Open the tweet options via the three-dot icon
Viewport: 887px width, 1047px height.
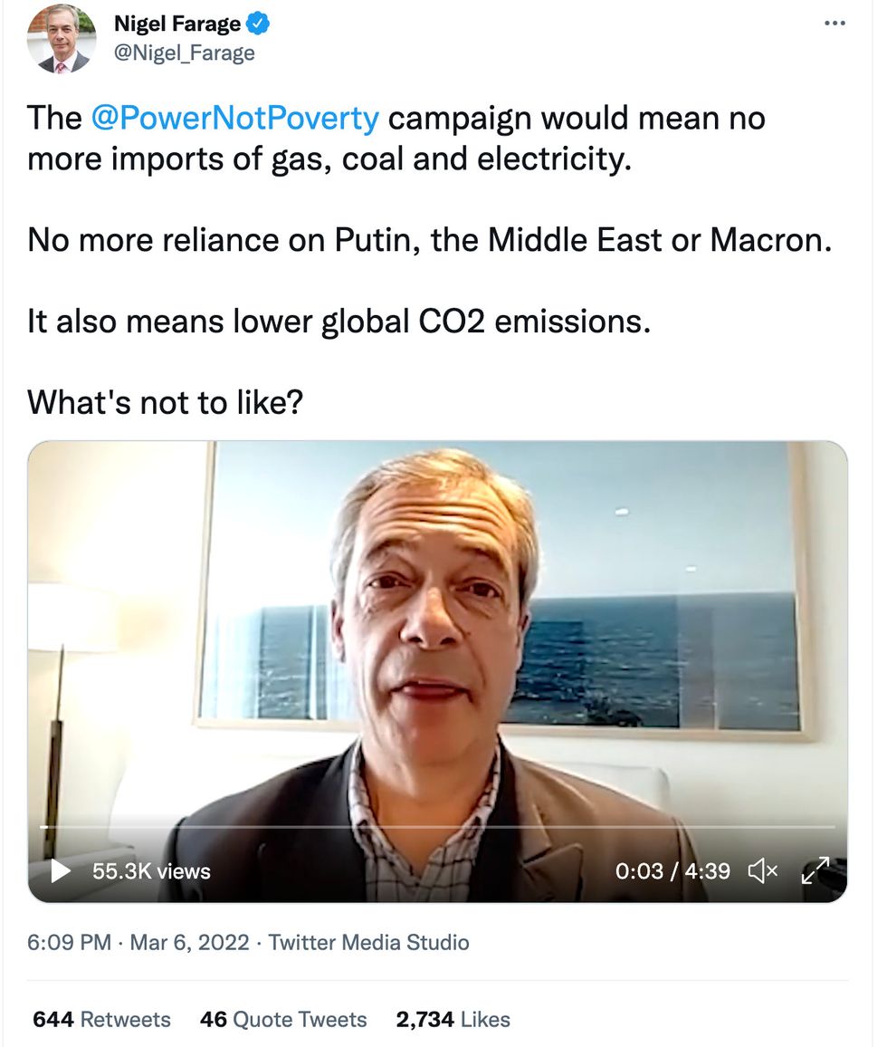835,24
